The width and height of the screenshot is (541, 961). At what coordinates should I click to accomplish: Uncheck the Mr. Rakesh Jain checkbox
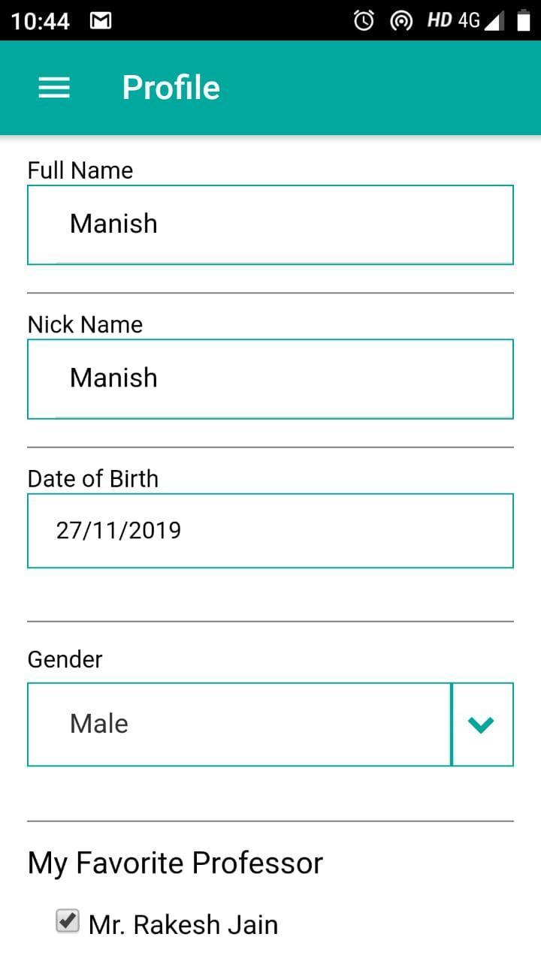[68, 920]
